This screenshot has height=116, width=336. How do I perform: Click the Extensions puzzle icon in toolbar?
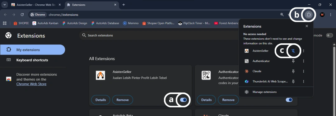(309, 15)
